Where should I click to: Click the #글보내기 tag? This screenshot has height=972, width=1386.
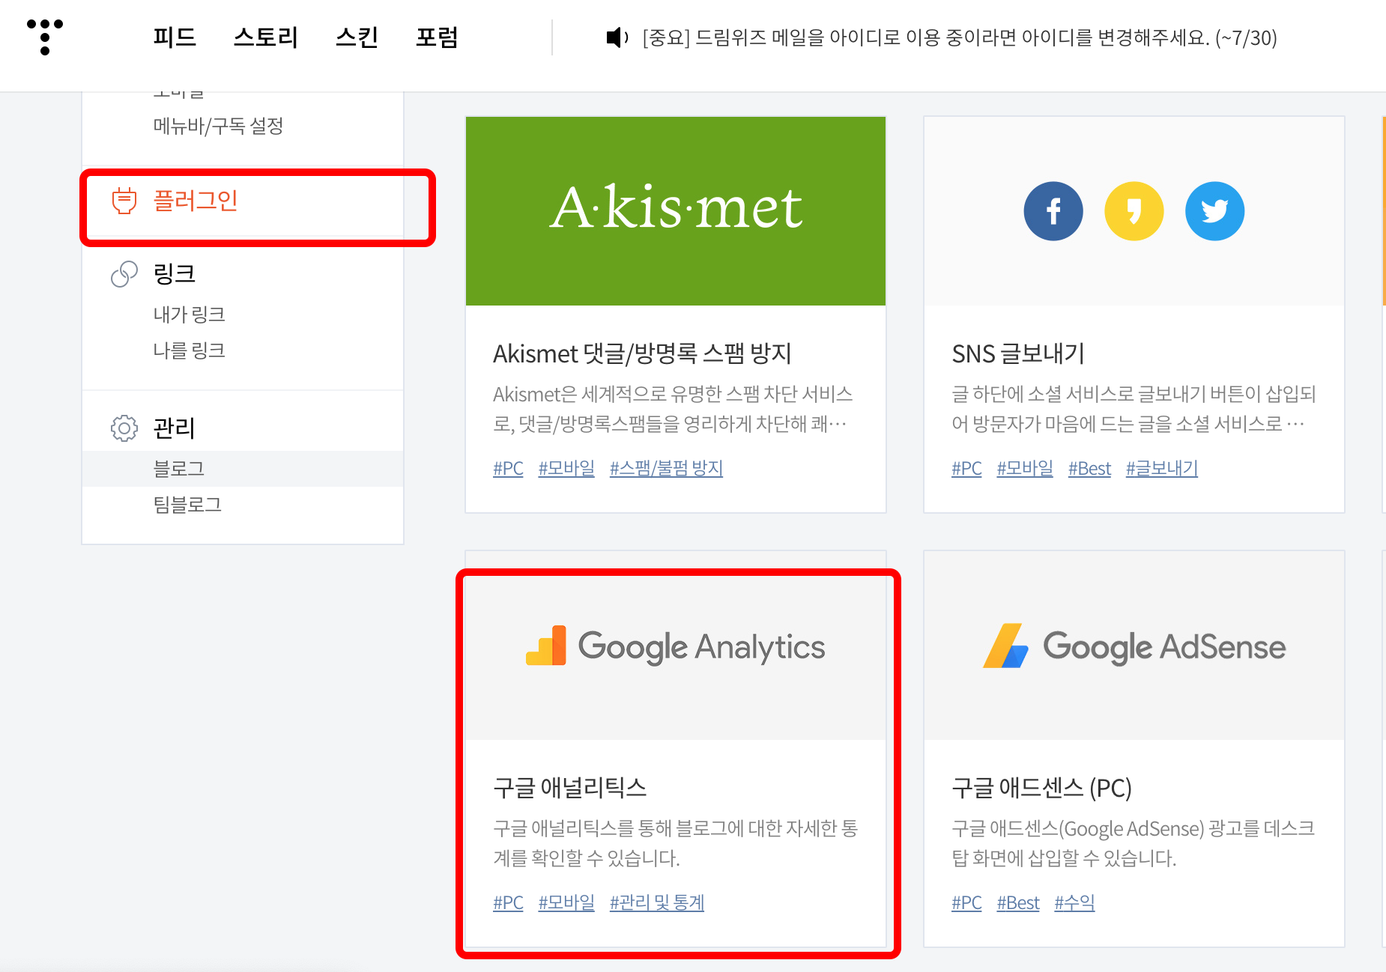point(1162,469)
